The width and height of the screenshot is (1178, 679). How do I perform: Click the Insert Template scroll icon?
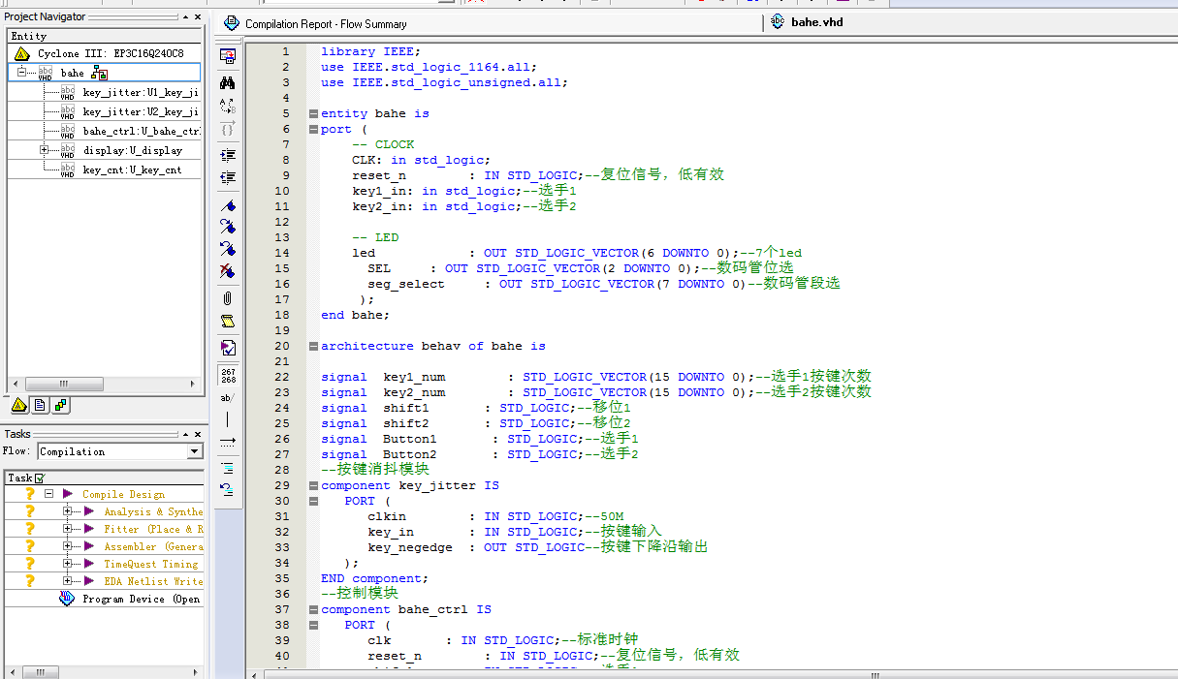[228, 322]
